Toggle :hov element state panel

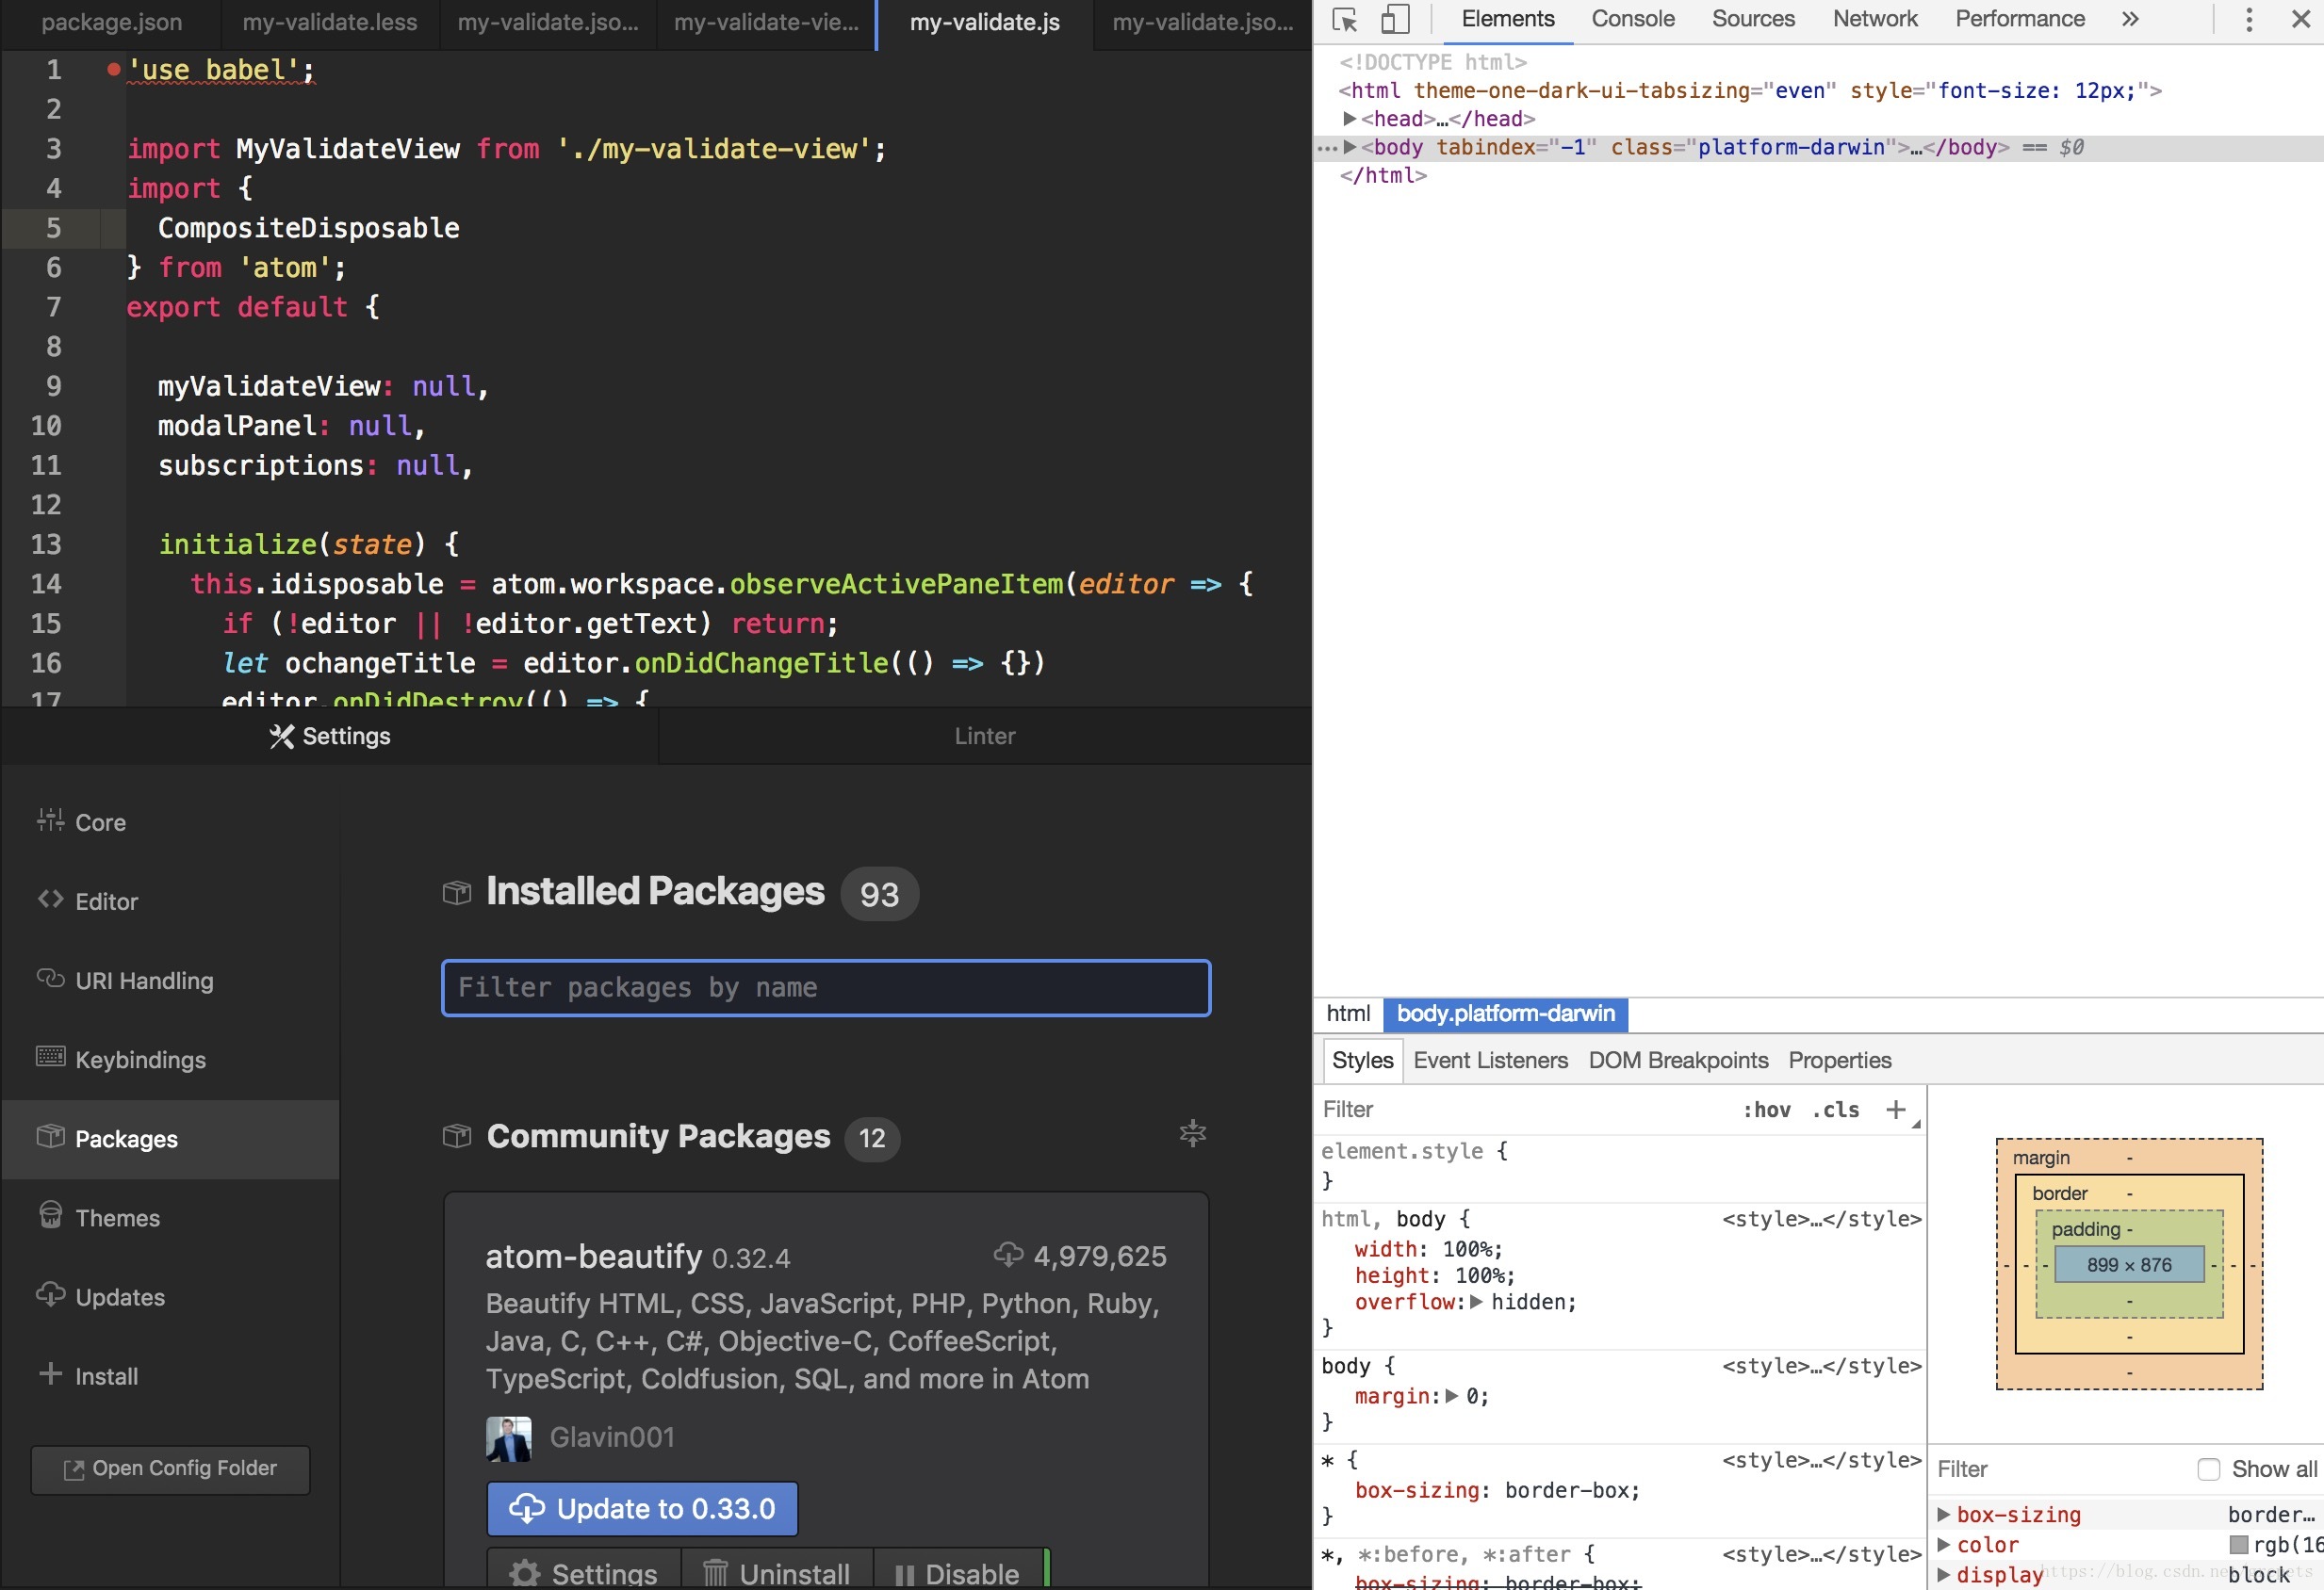tap(1767, 1110)
